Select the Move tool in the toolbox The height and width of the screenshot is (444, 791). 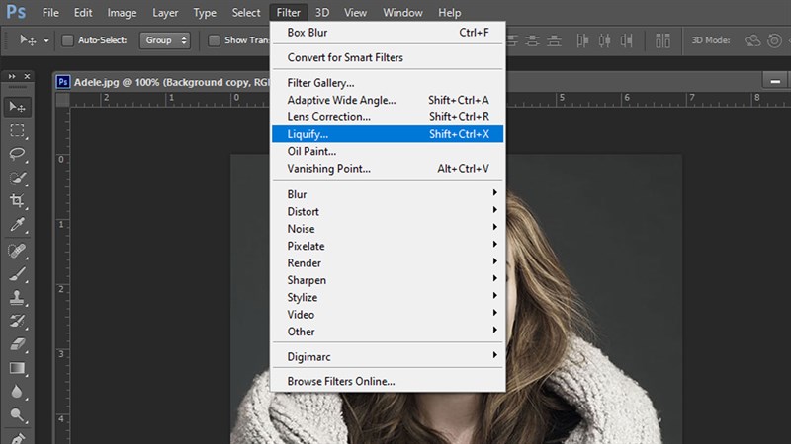click(x=17, y=108)
